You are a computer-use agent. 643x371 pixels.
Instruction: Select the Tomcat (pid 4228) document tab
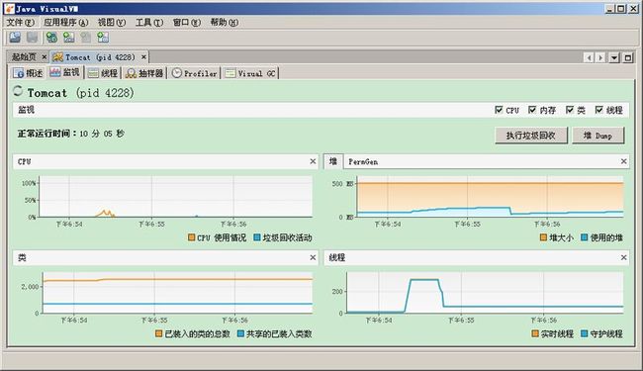coord(100,57)
